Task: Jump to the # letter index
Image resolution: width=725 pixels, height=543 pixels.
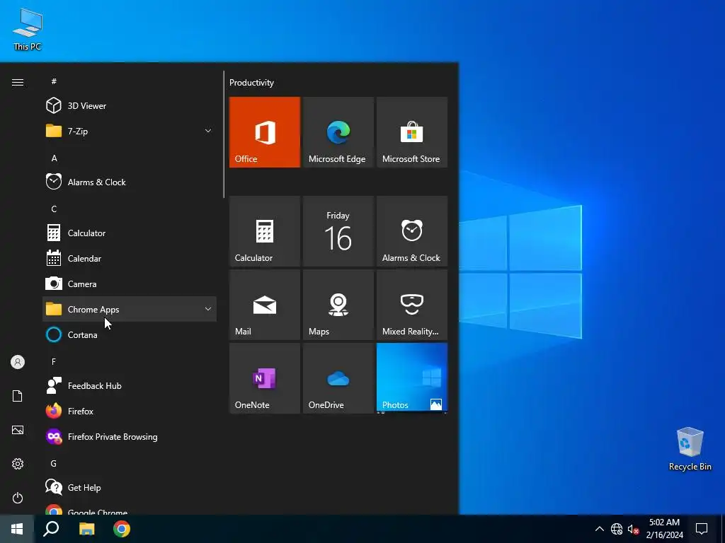Action: coord(54,81)
